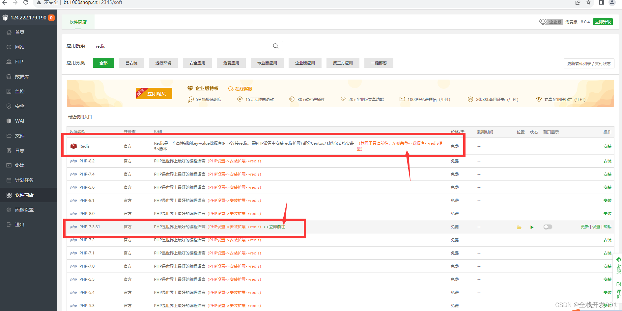Select the 运行环境 category filter

point(163,63)
